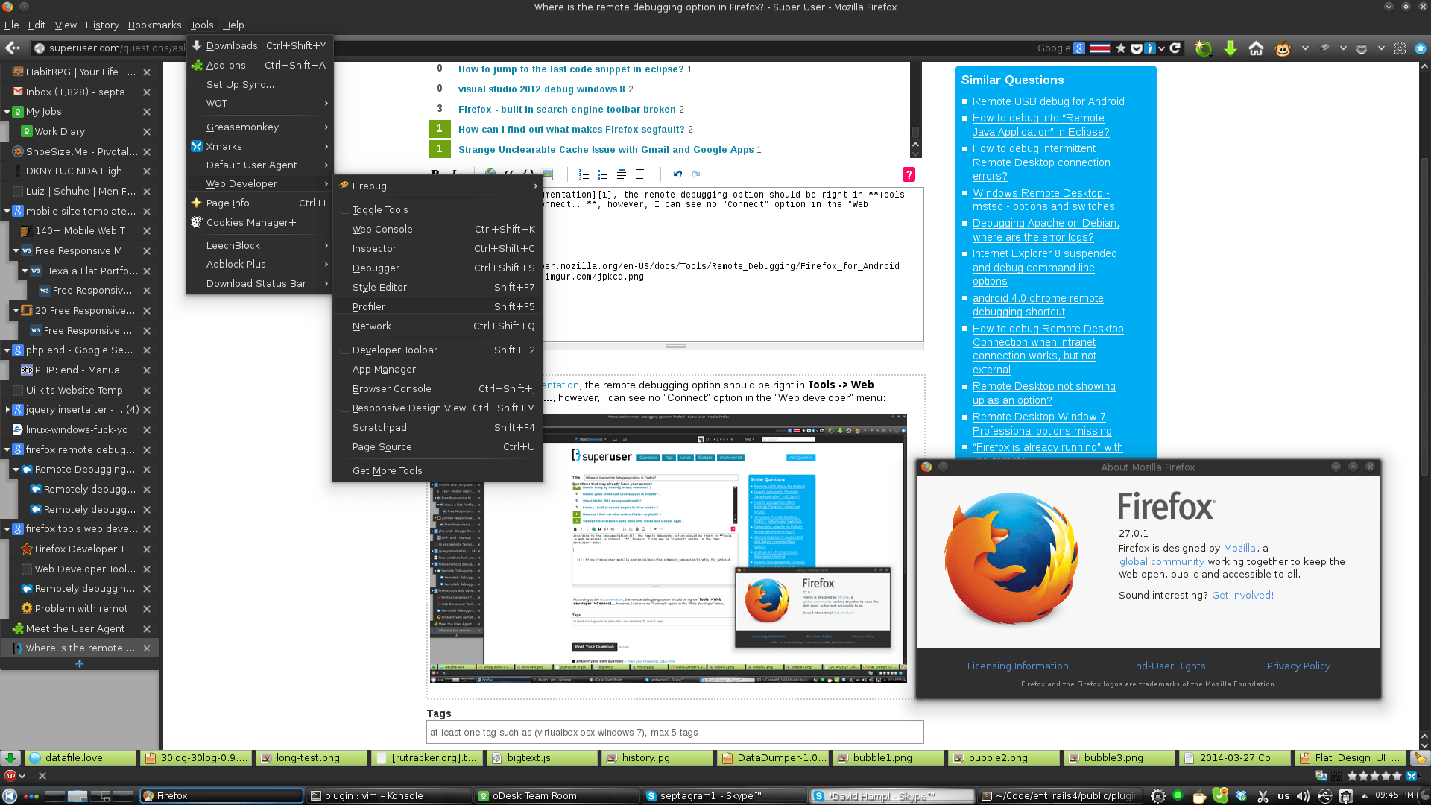This screenshot has width=1431, height=805.
Task: Click Licensing Information link in About dialog
Action: pos(1017,666)
